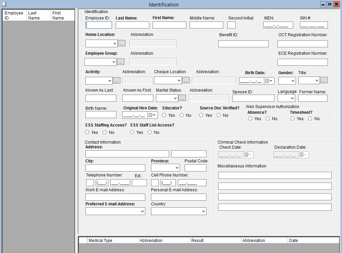Click the Work E-mail Address field
342x253 pixels.
tap(115, 197)
